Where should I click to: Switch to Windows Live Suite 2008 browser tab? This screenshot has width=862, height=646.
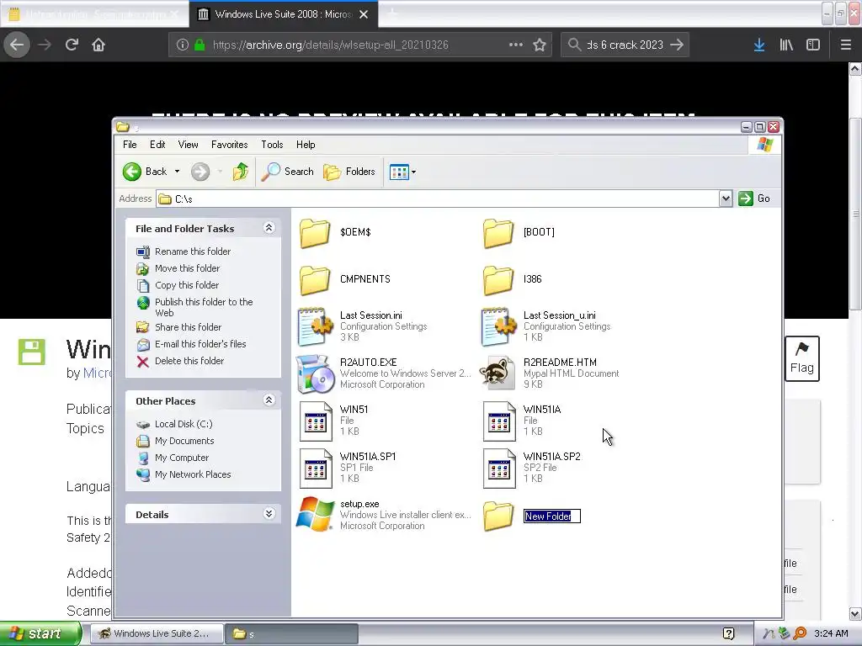[x=283, y=14]
